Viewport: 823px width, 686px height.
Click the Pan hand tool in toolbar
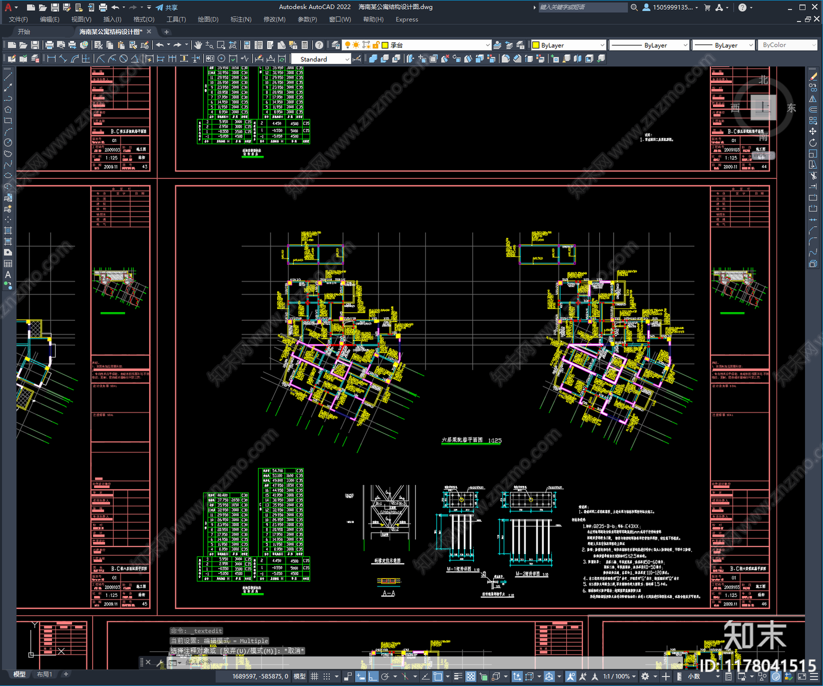coord(198,45)
